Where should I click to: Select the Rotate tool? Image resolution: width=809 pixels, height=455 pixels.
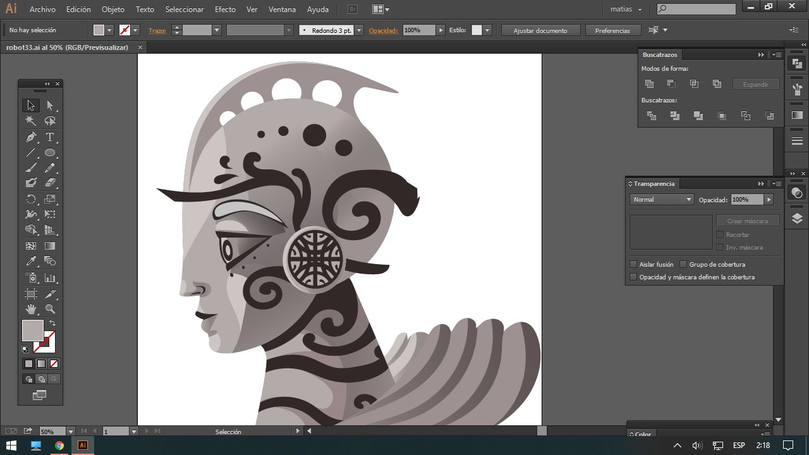30,199
